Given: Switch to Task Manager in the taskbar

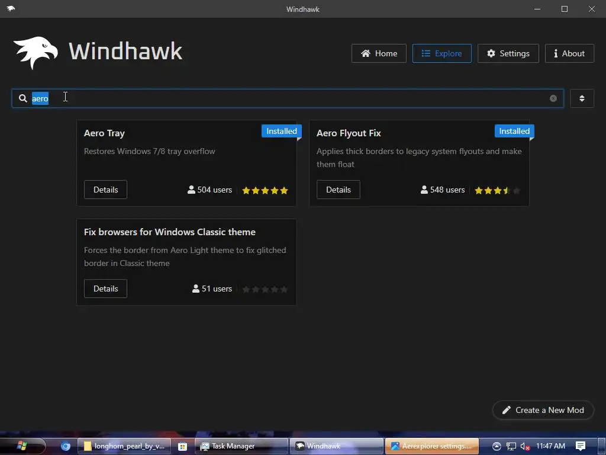Looking at the screenshot, I should 241,446.
